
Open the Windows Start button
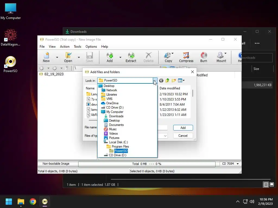coord(9,201)
